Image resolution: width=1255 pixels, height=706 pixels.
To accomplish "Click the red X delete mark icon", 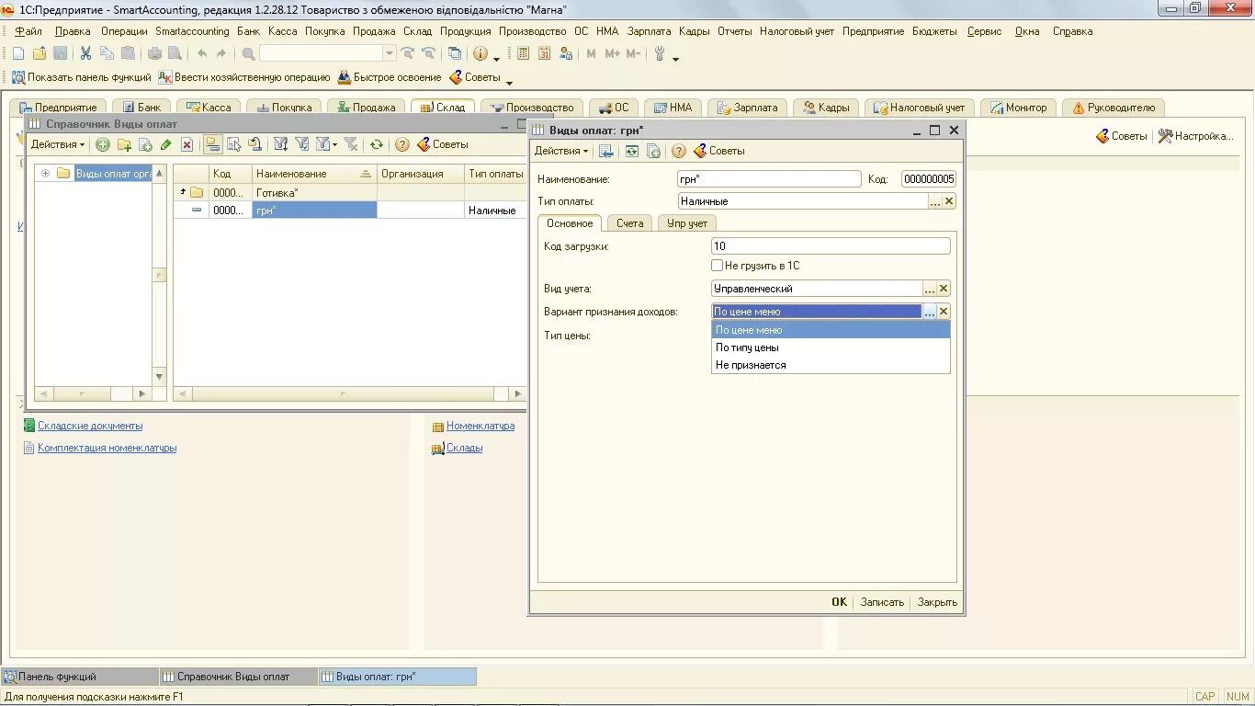I will point(187,144).
